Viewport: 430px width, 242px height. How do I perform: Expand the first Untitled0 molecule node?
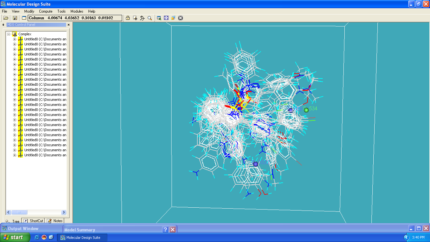(x=14, y=39)
